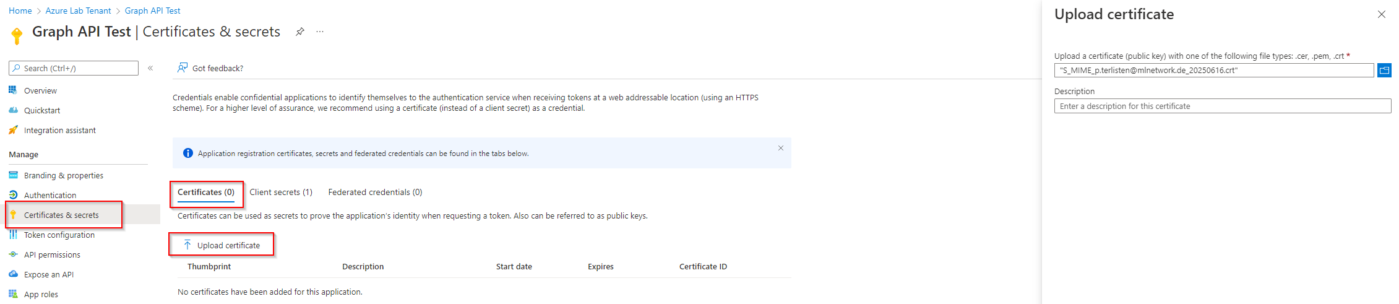Open Branding & properties

[x=64, y=175]
